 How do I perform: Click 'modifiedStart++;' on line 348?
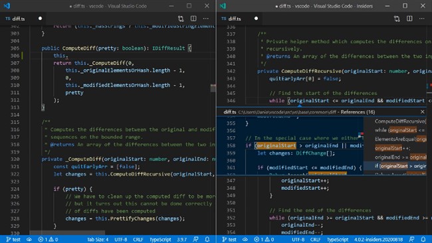point(305,188)
